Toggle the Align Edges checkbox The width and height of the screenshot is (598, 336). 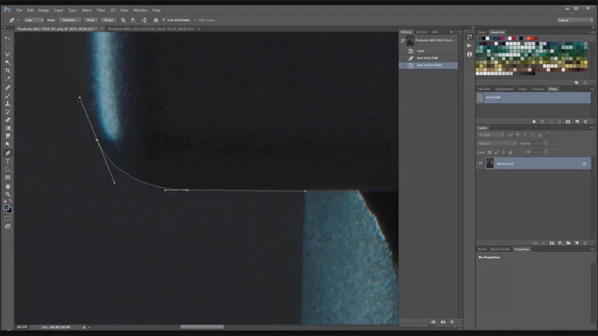click(x=195, y=20)
